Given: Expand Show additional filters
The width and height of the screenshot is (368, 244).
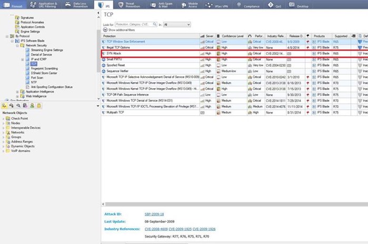Looking at the screenshot, I should (x=119, y=30).
